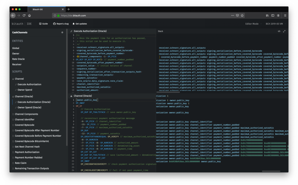Open the Channel locking script
This screenshot has width=298, height=185.
point(19,79)
